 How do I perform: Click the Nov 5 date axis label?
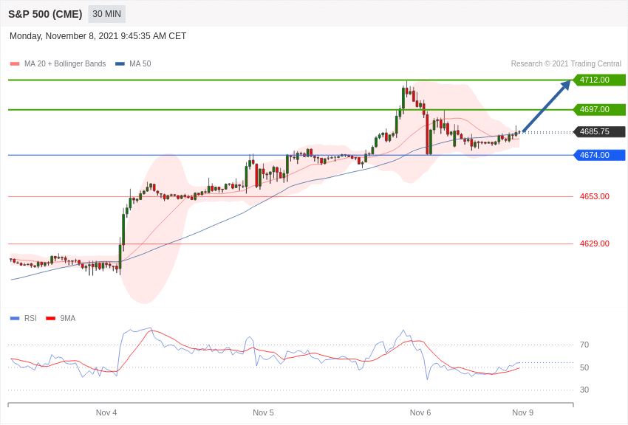[263, 412]
